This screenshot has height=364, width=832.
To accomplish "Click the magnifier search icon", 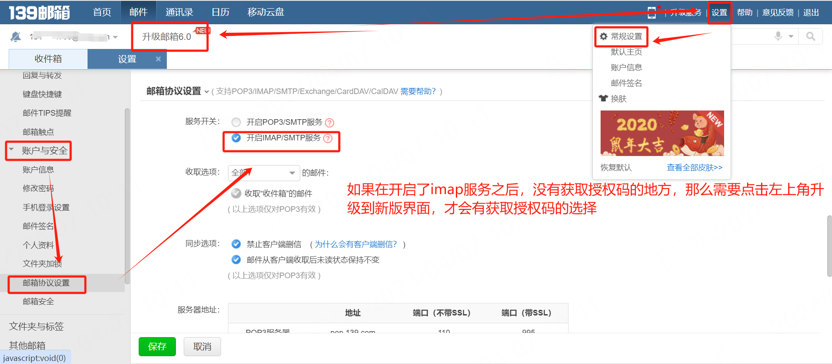I will click(x=810, y=36).
